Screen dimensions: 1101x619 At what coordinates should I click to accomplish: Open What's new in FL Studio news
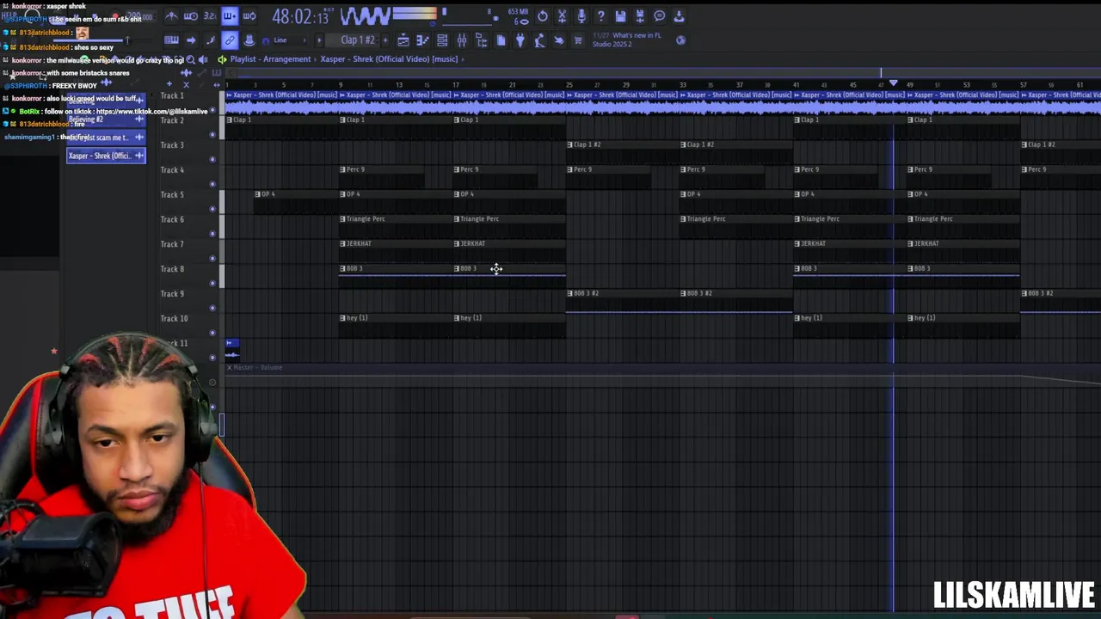tap(627, 40)
